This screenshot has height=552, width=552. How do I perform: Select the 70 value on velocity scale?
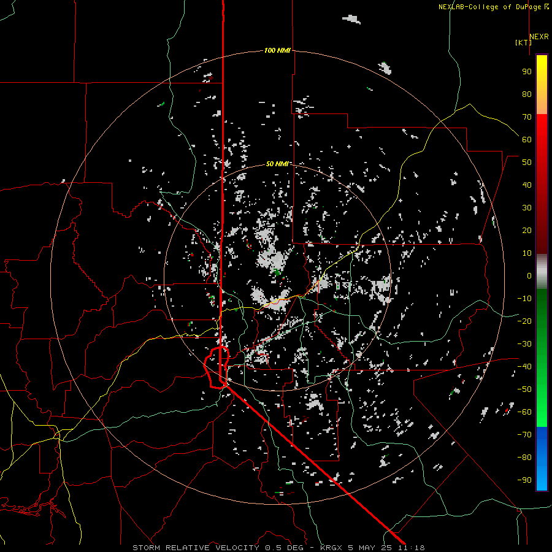[527, 117]
